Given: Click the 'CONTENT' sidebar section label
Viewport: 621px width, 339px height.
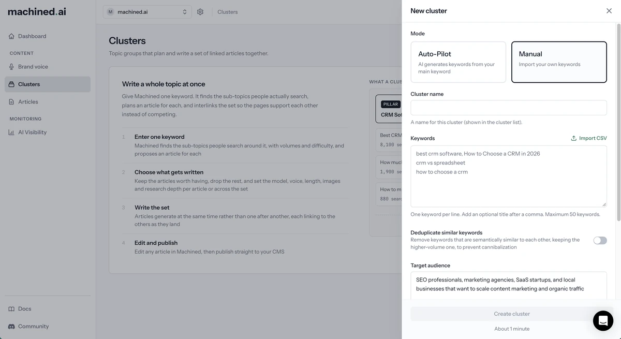Looking at the screenshot, I should point(22,53).
